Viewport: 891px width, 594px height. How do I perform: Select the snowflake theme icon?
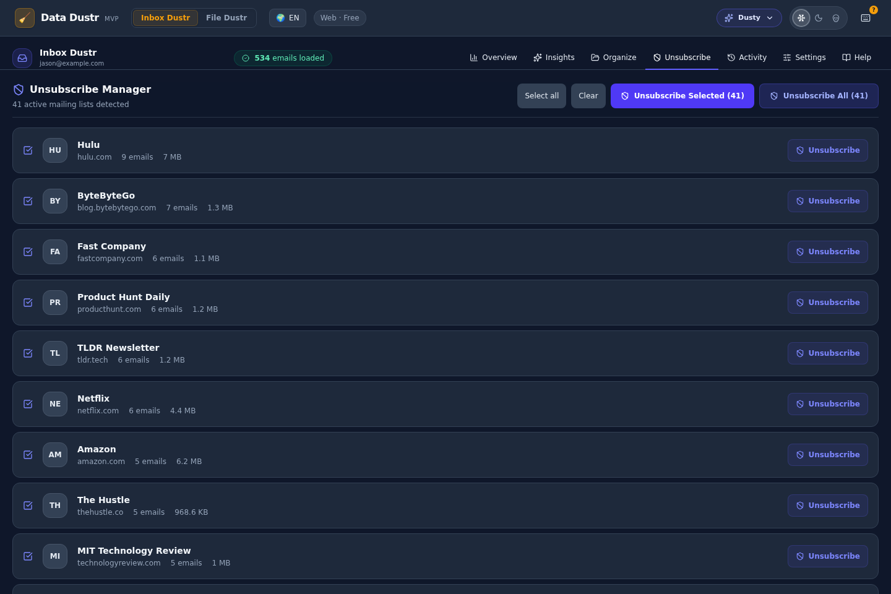801,18
